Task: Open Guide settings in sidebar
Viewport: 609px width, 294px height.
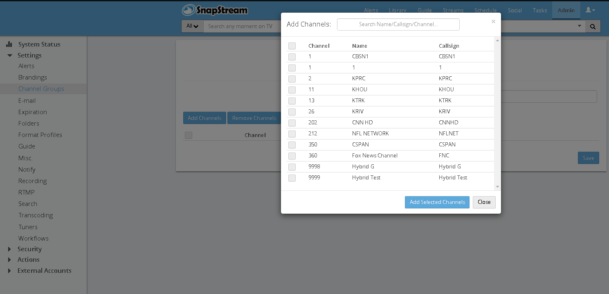Action: [27, 146]
